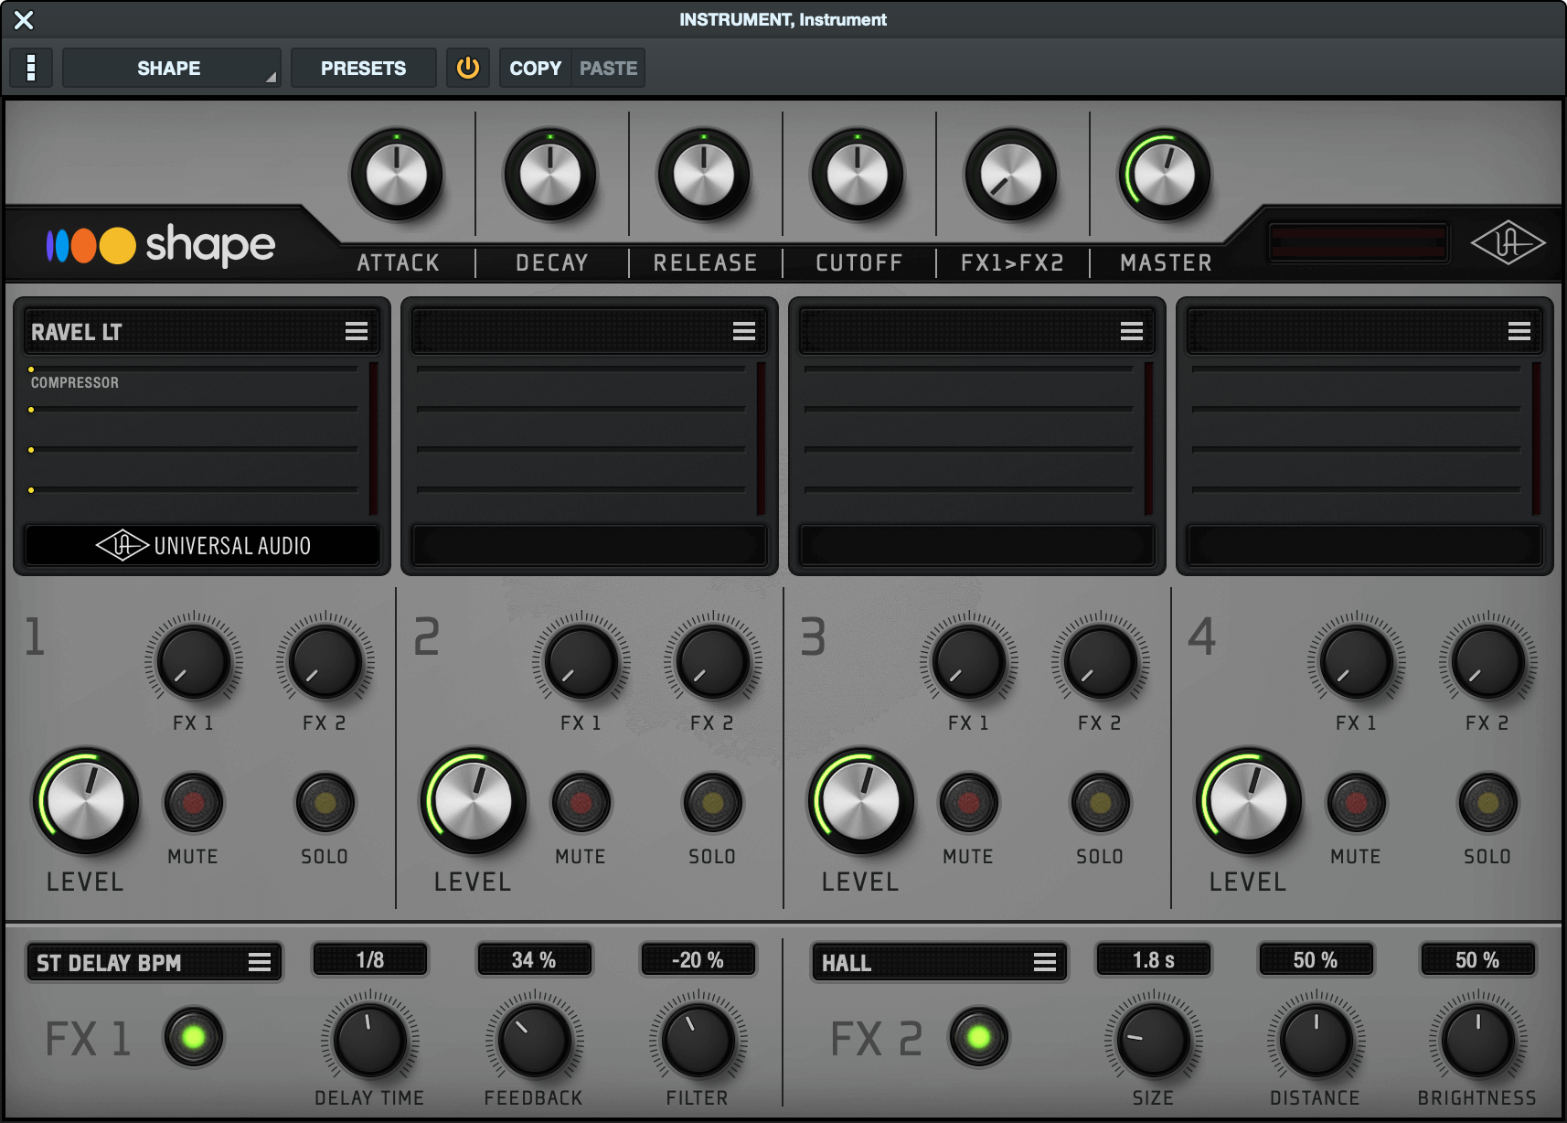The image size is (1567, 1123).
Task: Solo layer 1
Action: (325, 803)
